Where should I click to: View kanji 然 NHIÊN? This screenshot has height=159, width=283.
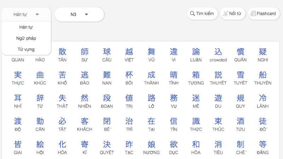click(85, 101)
